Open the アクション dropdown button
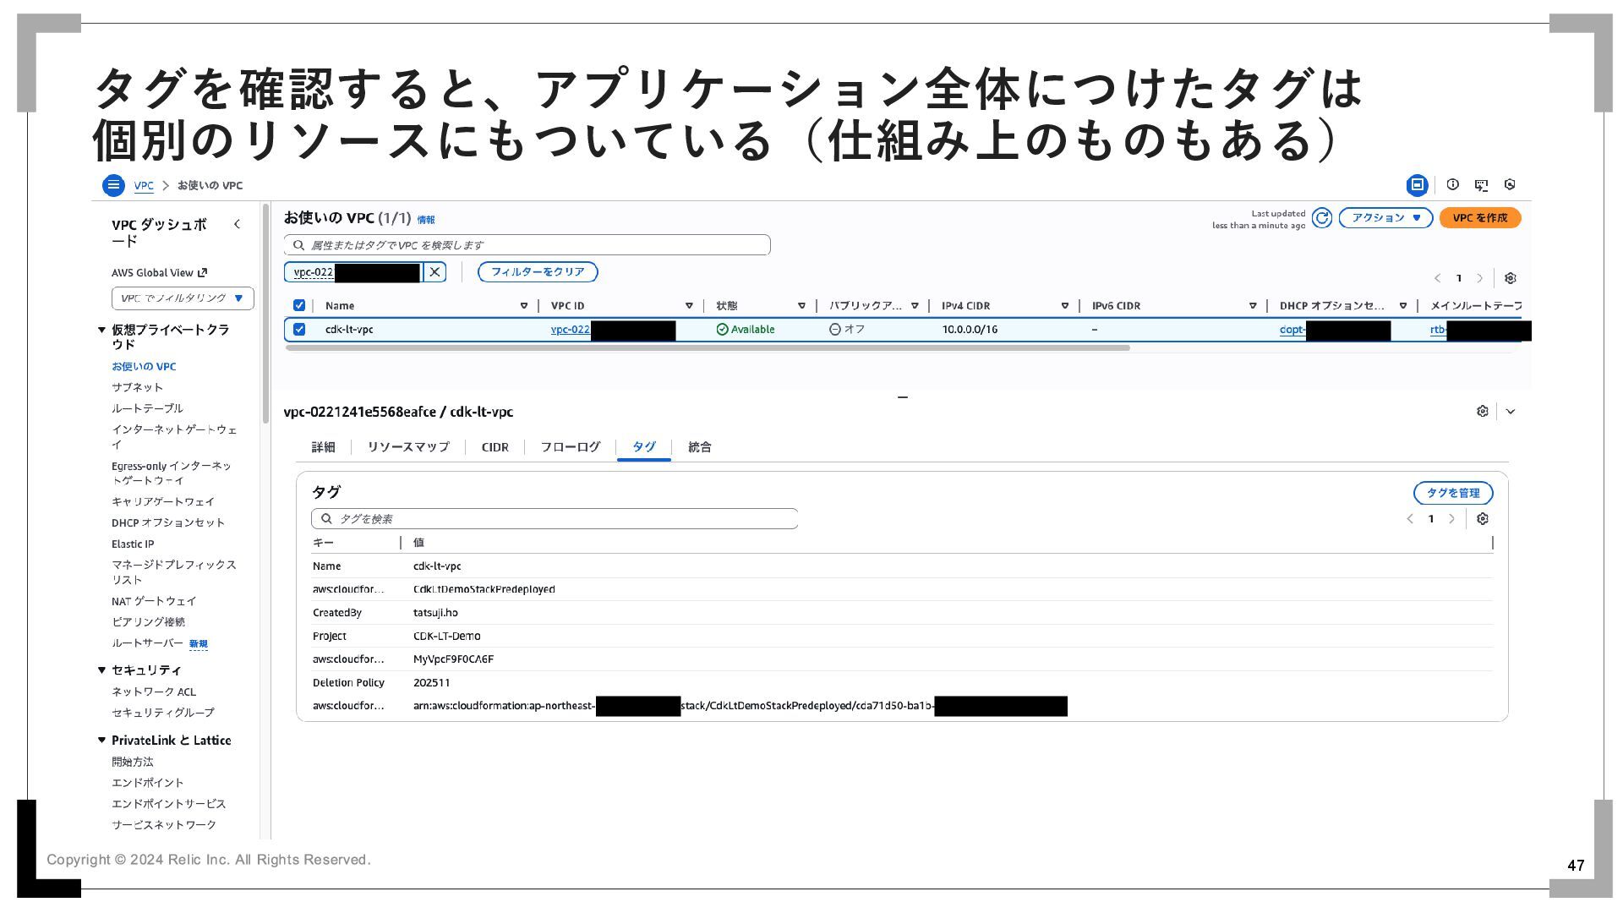1623x913 pixels. [1385, 218]
